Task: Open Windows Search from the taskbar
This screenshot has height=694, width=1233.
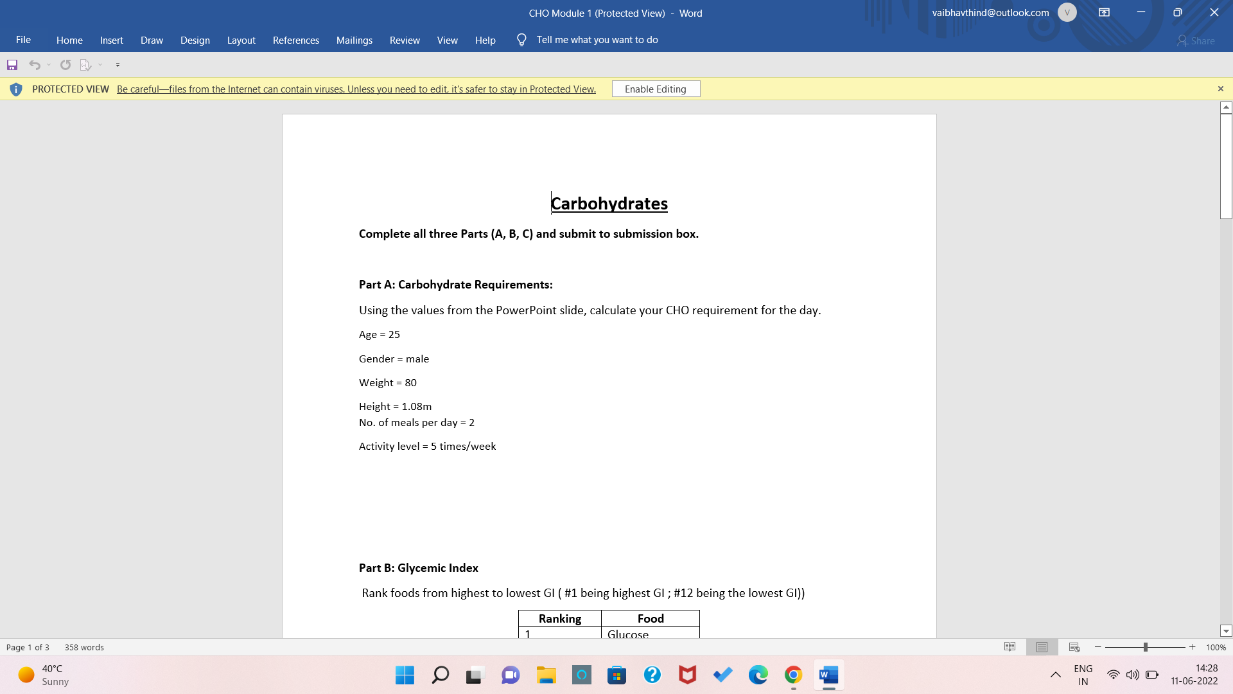Action: coord(440,675)
